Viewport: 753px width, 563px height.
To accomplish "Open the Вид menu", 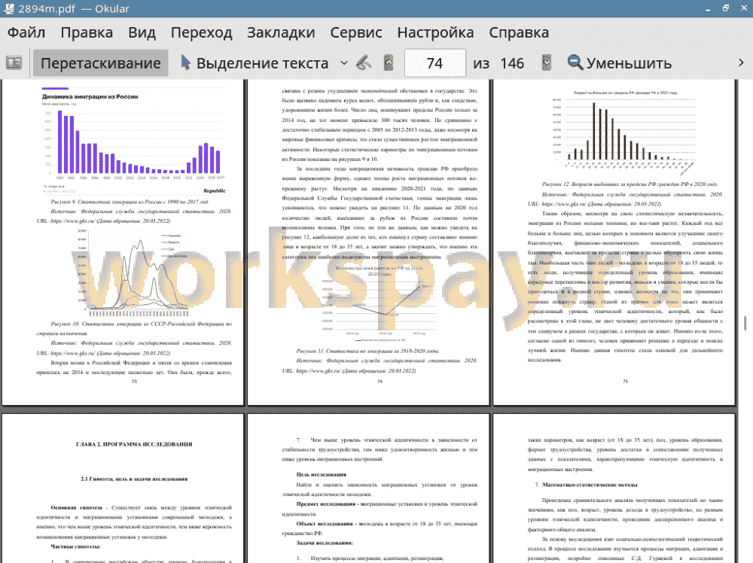I will pos(142,32).
